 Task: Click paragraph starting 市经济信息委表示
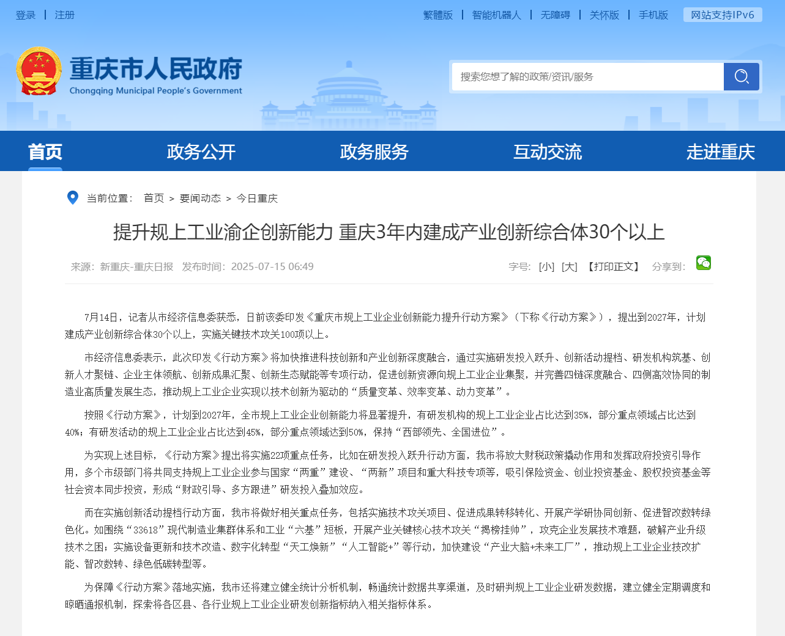(x=389, y=375)
